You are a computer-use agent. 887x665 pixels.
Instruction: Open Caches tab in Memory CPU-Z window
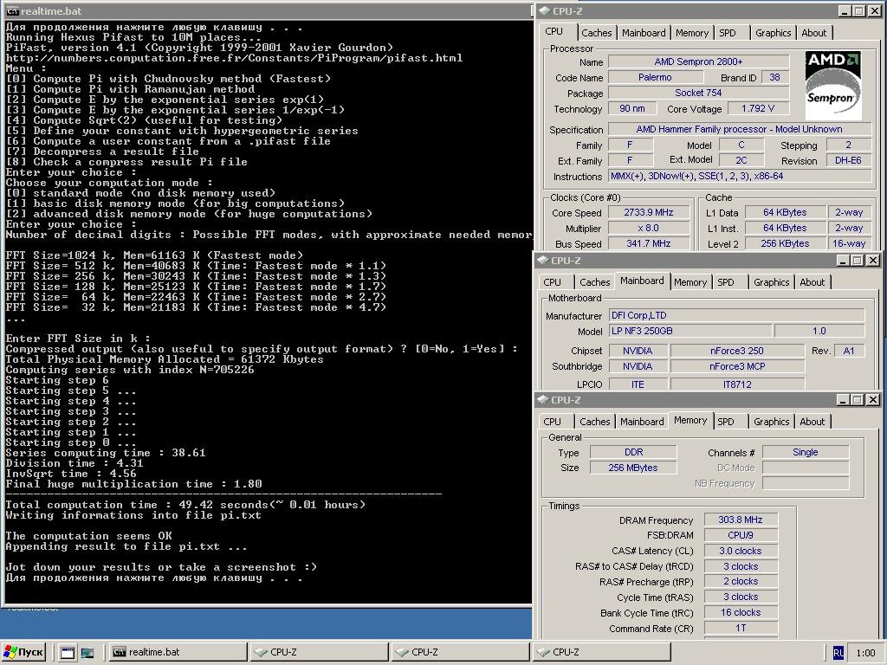(x=594, y=422)
